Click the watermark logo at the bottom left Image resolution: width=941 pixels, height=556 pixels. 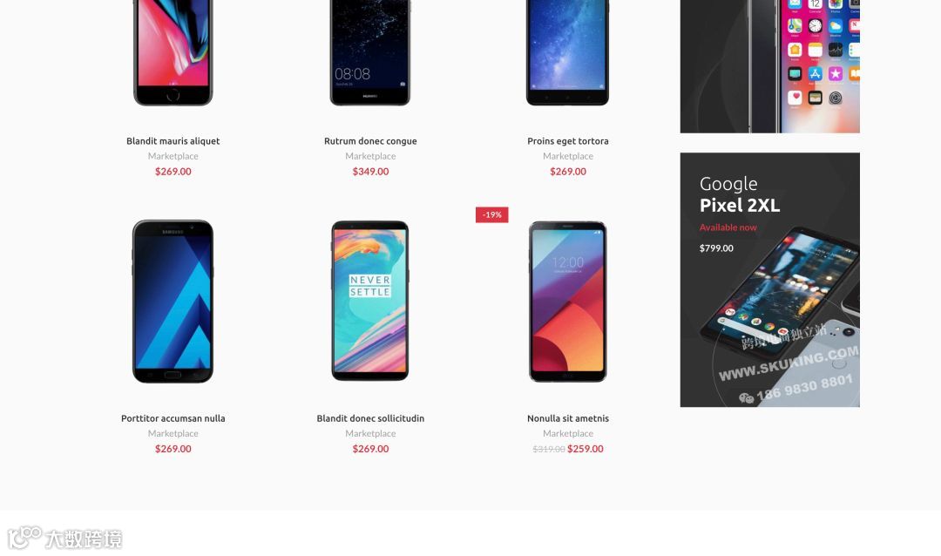click(64, 538)
